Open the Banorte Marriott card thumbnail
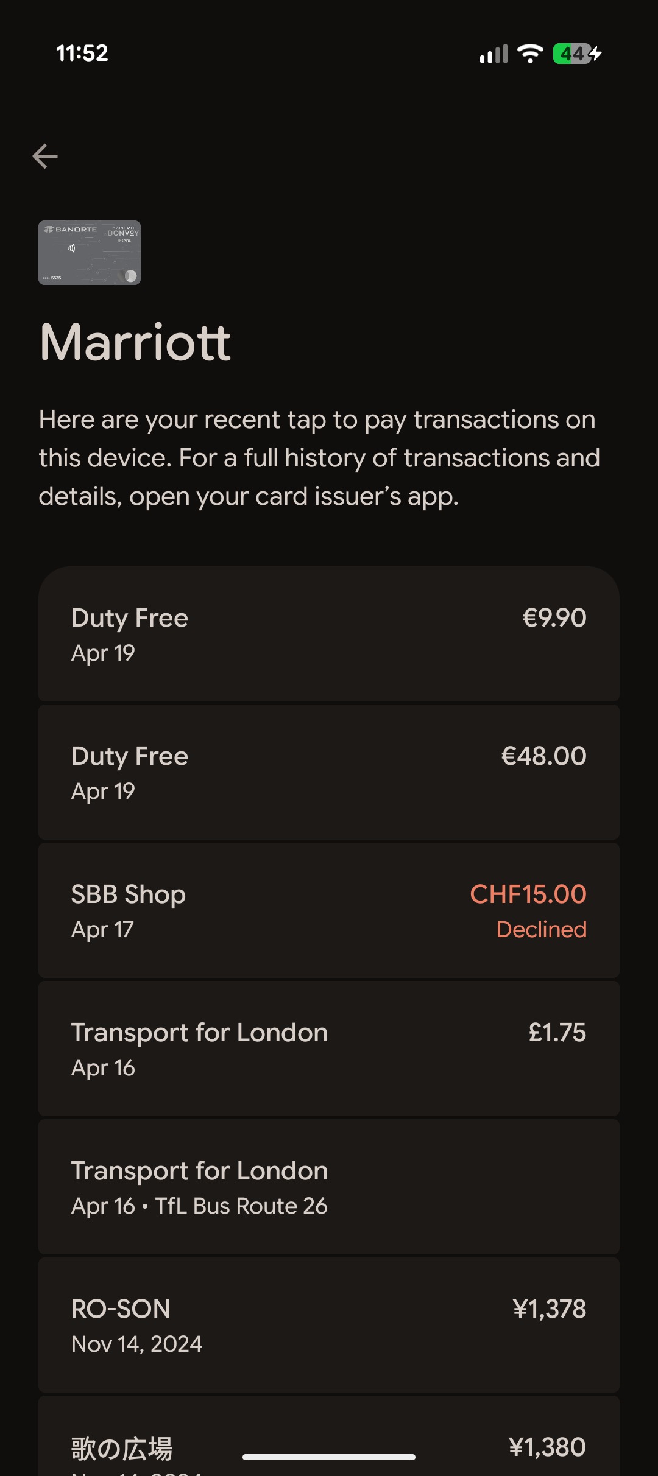The image size is (658, 1476). pos(90,253)
